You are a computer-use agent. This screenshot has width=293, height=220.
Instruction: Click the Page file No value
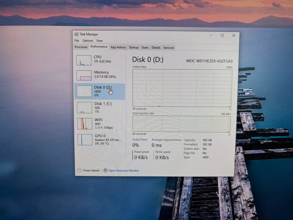(x=204, y=153)
